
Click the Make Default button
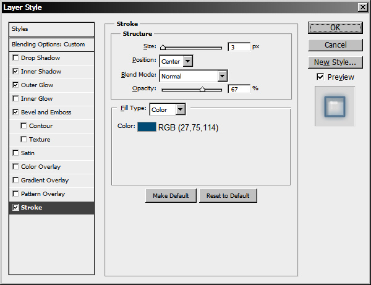(x=171, y=196)
